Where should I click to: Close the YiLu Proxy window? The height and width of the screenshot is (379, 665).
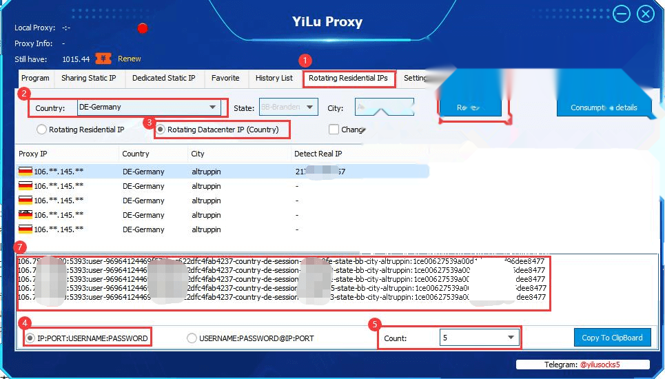click(646, 14)
